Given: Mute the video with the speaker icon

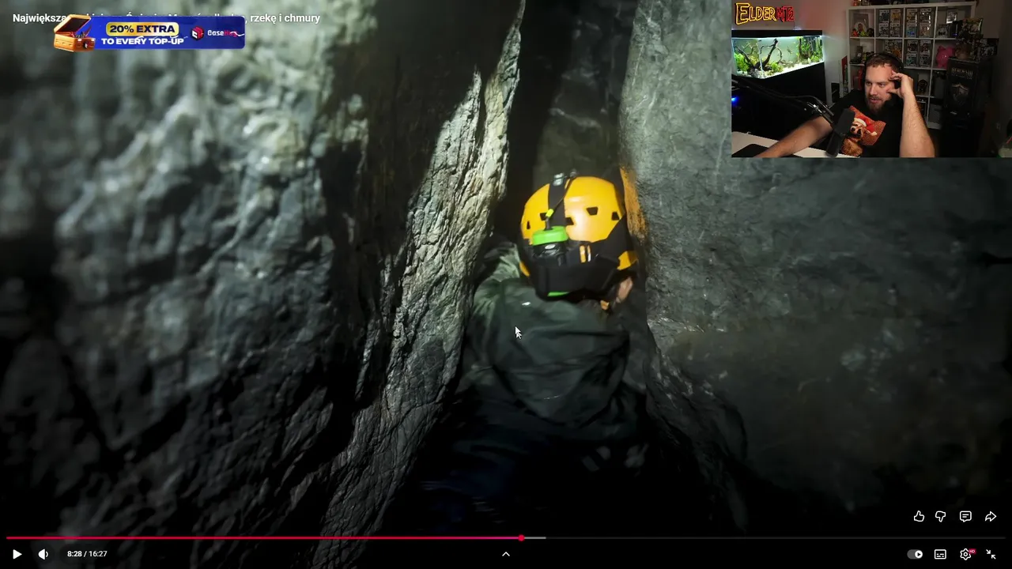Looking at the screenshot, I should point(43,554).
